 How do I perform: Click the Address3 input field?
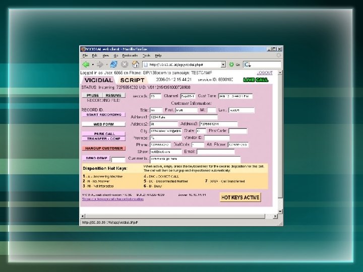(x=218, y=124)
